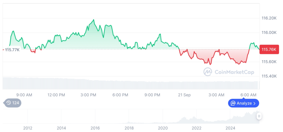Image resolution: width=283 pixels, height=132 pixels.
Task: Click the CoinMarketCap logo icon in the watermark
Action: click(208, 72)
